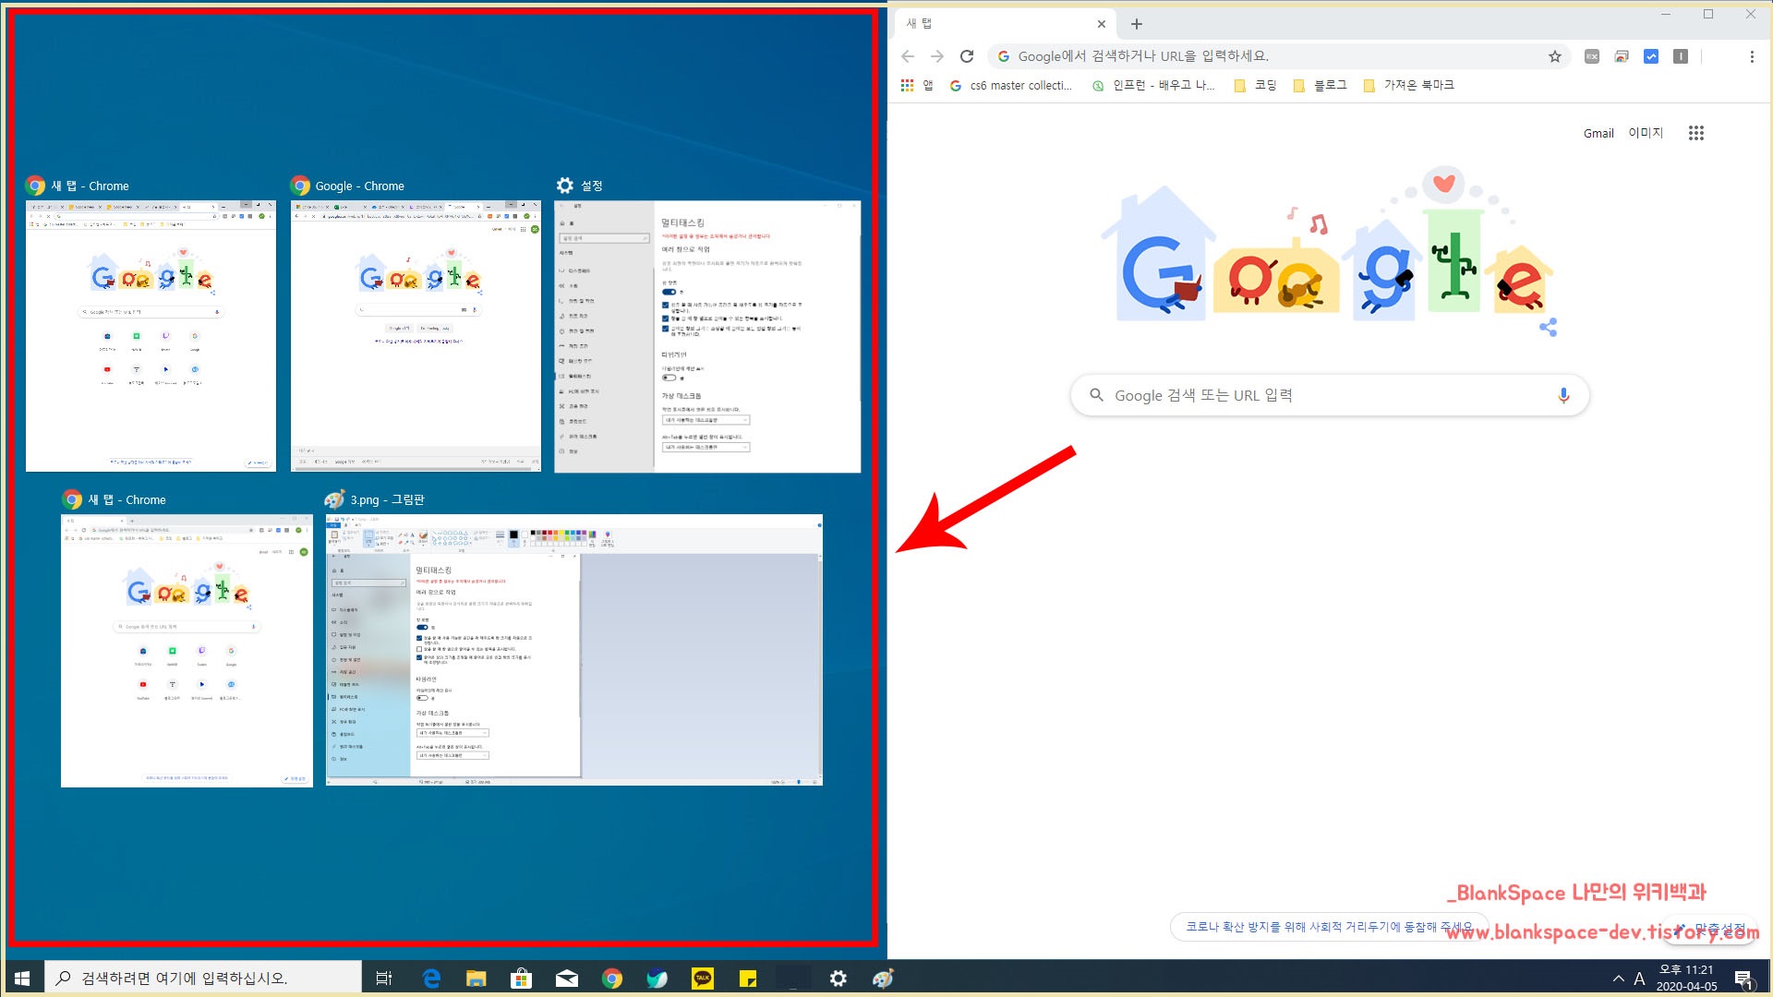Open the 가져온 북마크 folder

[x=1409, y=85]
